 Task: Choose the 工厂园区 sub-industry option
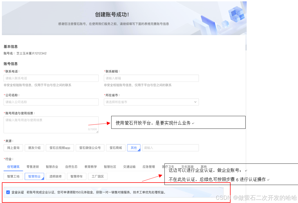(x=98, y=176)
